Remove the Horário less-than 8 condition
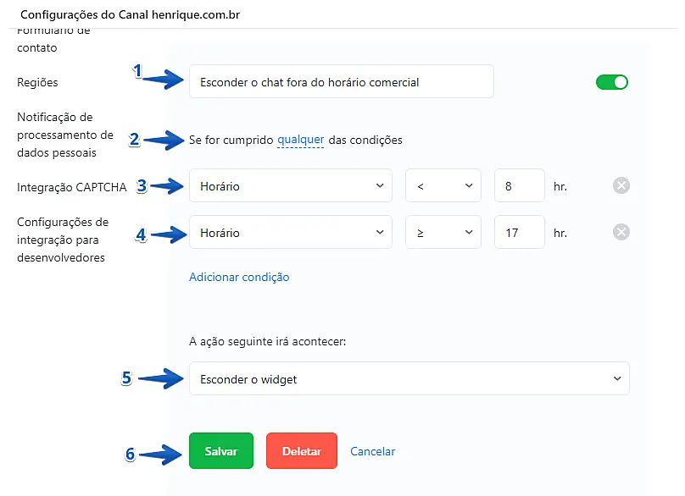Viewport: 685px width, 496px height. 621,186
